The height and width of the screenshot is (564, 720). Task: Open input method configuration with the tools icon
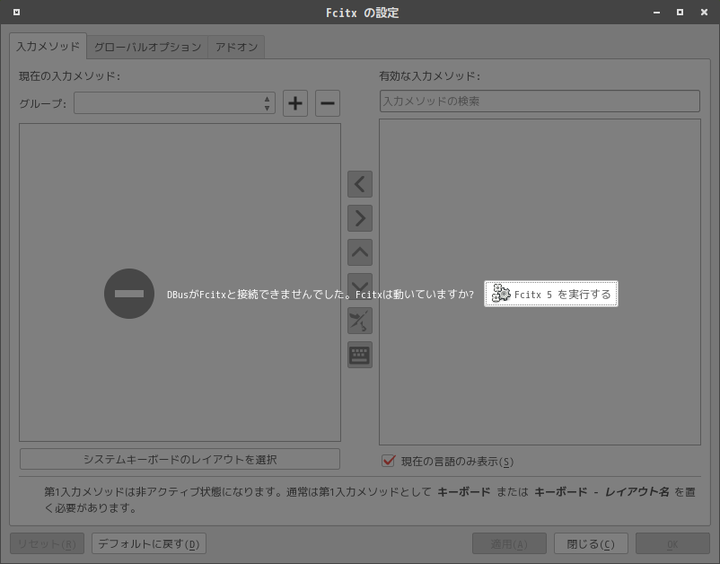[360, 321]
